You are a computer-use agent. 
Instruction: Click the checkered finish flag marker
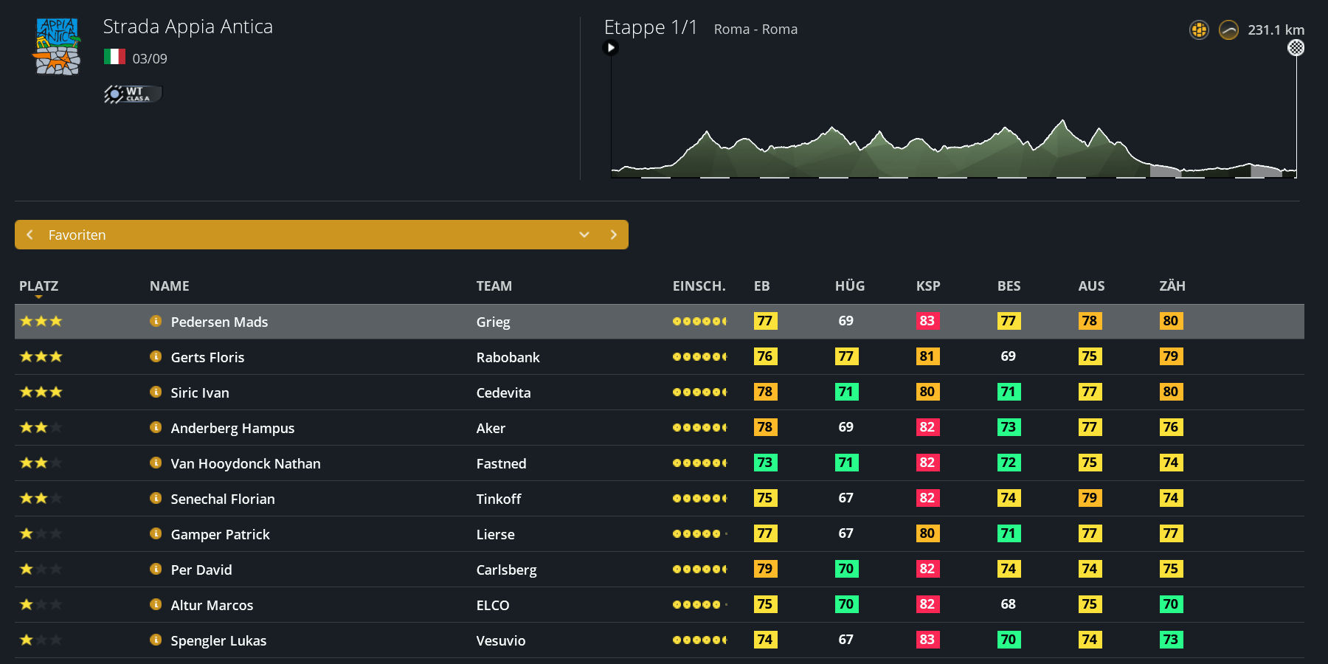(1296, 48)
